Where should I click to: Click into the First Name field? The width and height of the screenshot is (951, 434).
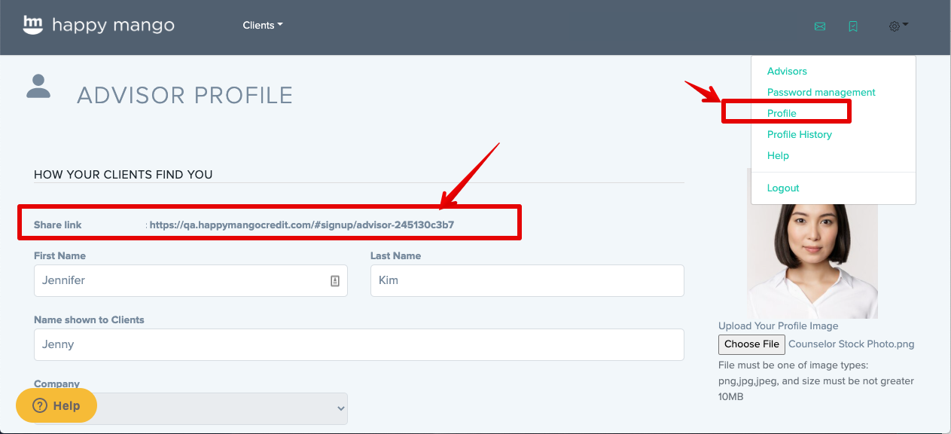[181, 280]
